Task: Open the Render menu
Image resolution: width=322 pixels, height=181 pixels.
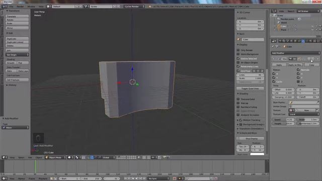Action: [20, 7]
